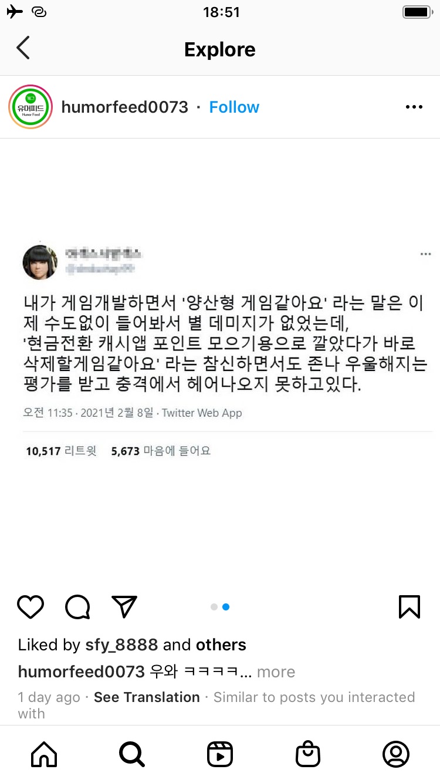Select the second carousel page dot
This screenshot has width=440, height=783.
pyautogui.click(x=226, y=607)
